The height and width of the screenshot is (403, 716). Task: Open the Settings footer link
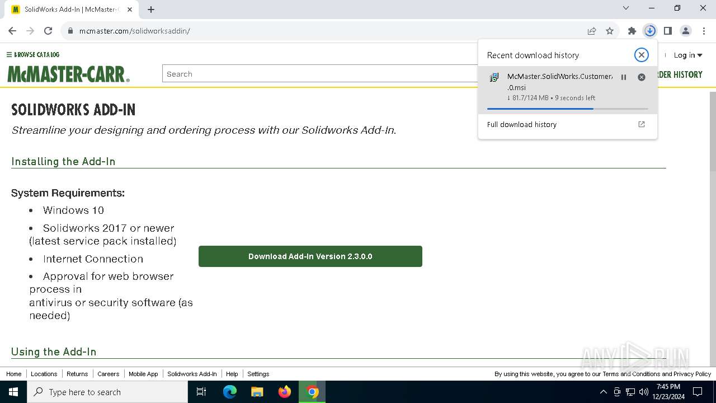258,374
